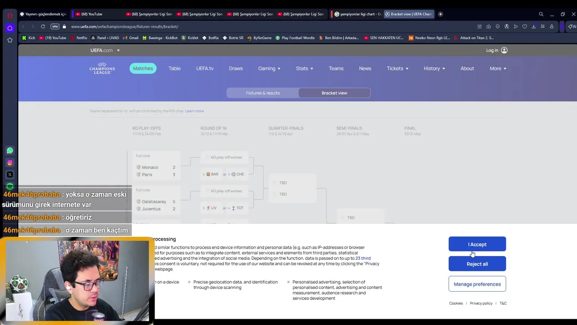Viewport: 577px width, 325px height.
Task: Open the downloads icon in toolbar
Action: point(534,27)
